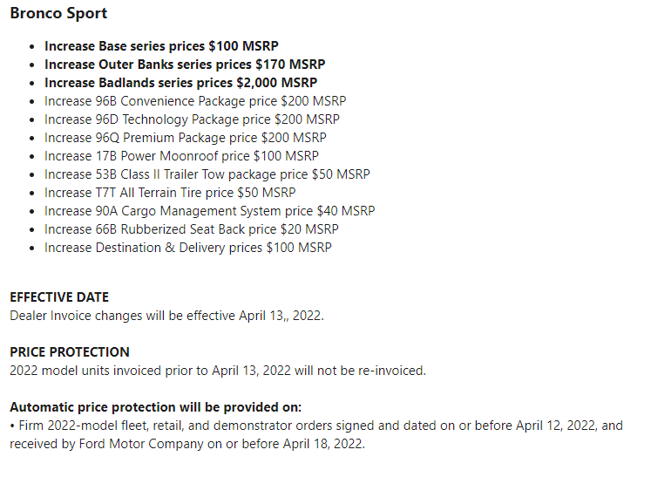Select the 53B Class II Trailer Tow bullet
The image size is (651, 477).
(207, 174)
